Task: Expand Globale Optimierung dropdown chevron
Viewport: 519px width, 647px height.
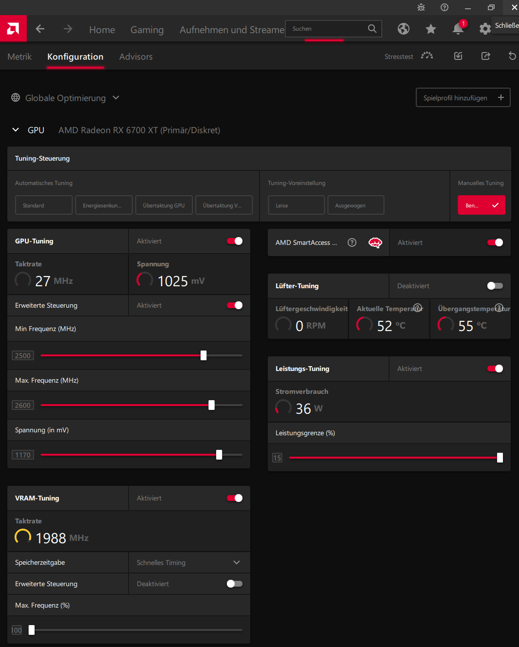Action: pyautogui.click(x=116, y=97)
